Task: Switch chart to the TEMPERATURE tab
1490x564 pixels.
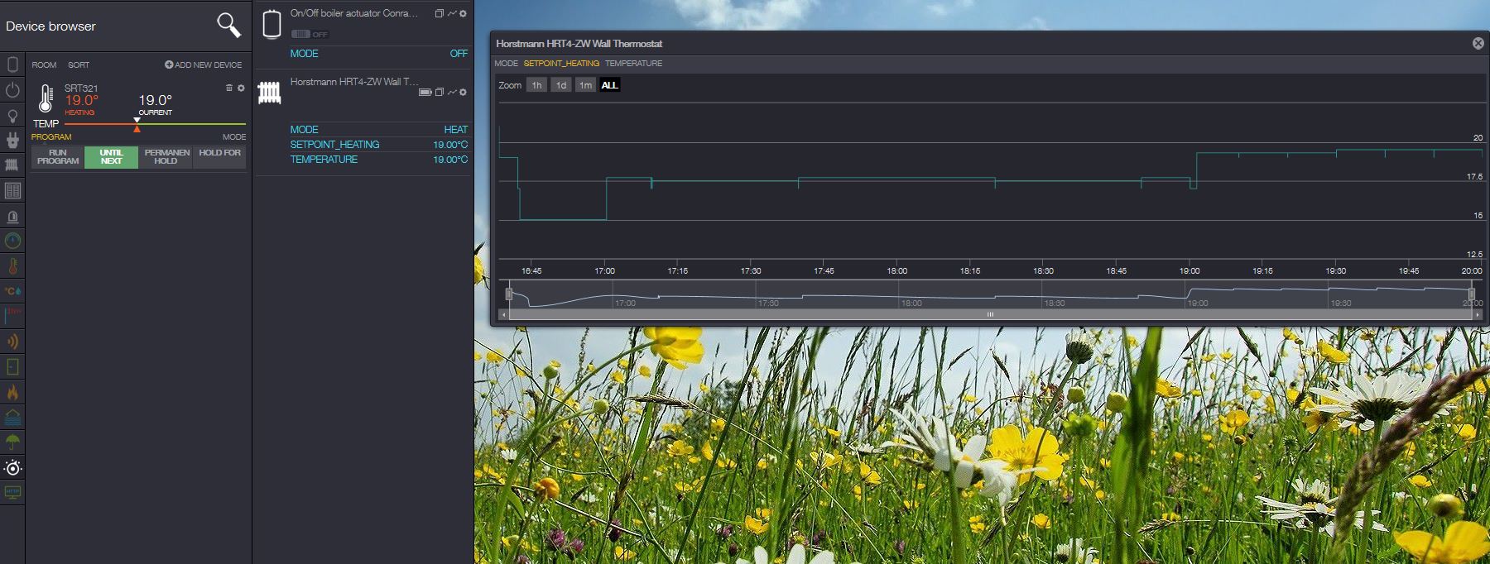Action: 633,63
